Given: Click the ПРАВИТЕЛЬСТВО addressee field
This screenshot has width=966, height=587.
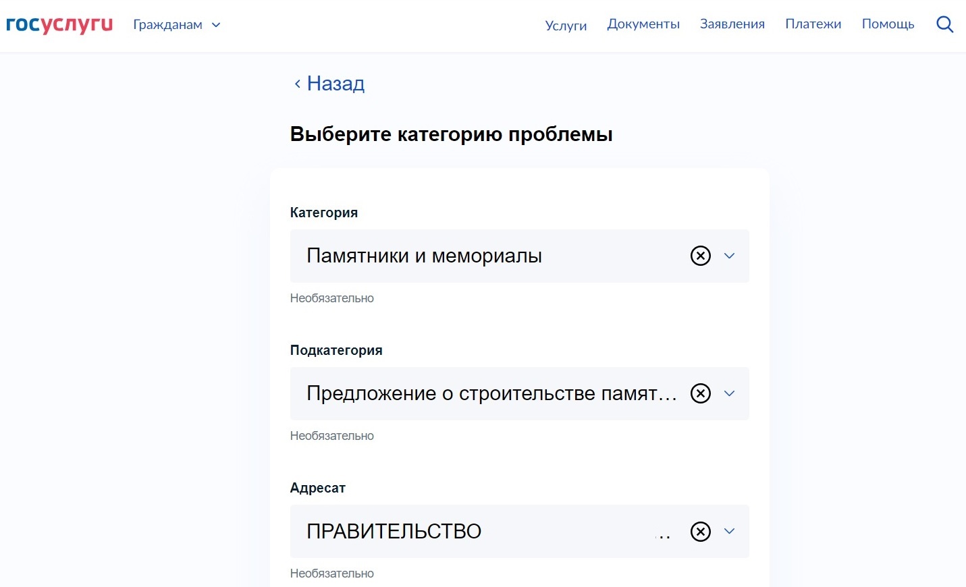Looking at the screenshot, I should pyautogui.click(x=473, y=532).
